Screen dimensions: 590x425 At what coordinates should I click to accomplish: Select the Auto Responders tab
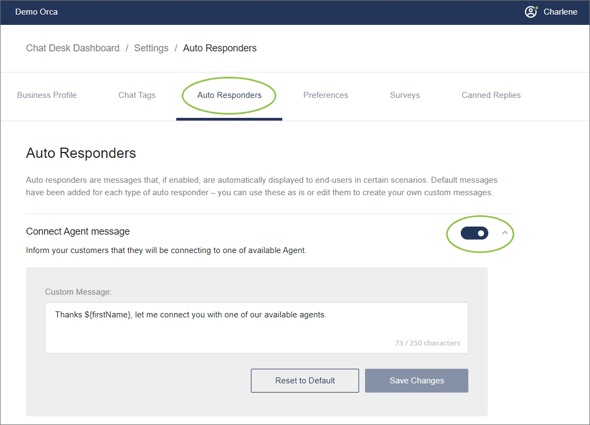(229, 95)
